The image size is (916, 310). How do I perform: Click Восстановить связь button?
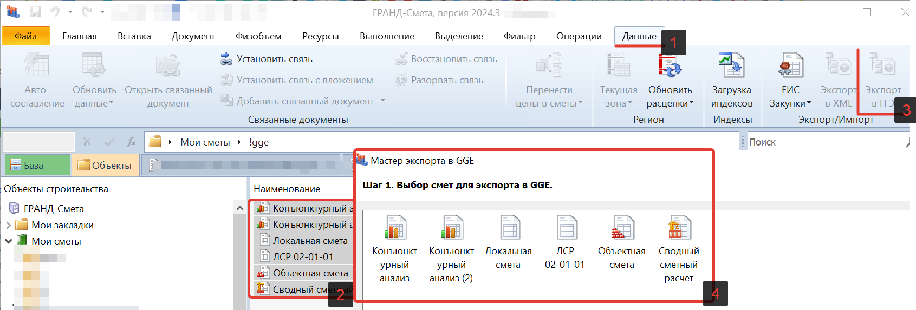[446, 59]
